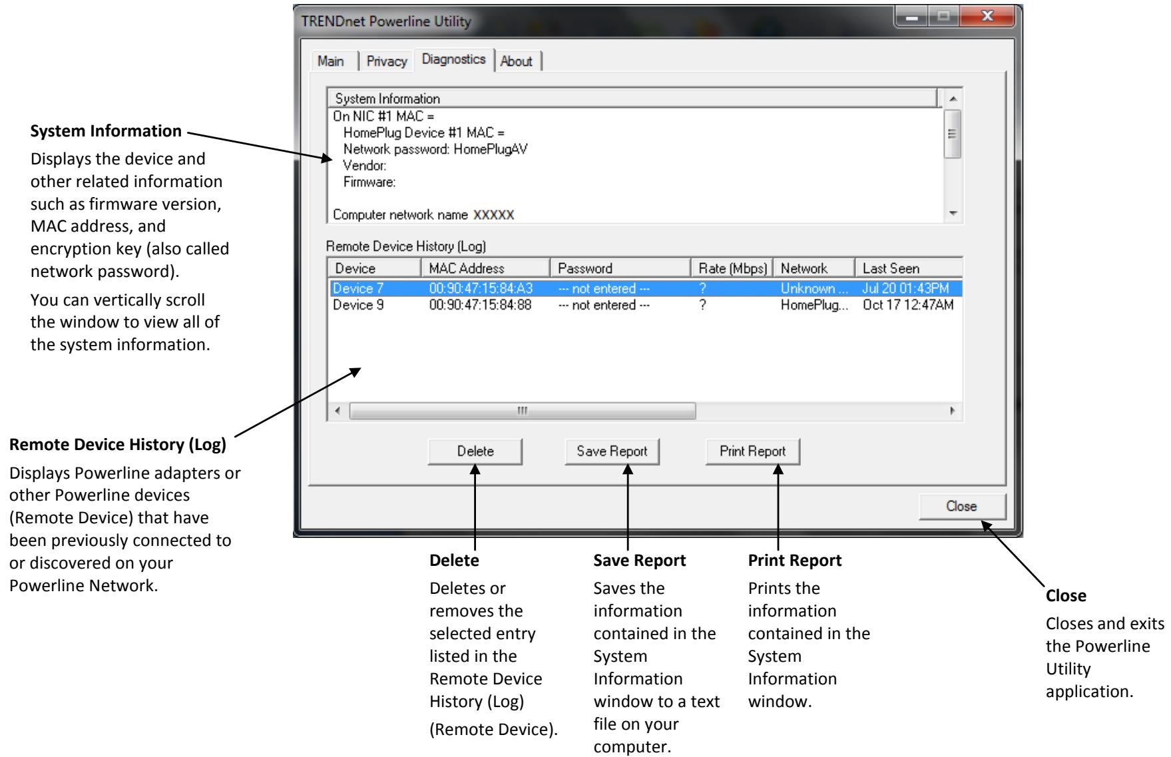This screenshot has width=1171, height=757.
Task: Click MAC address 00:90:47:15:84:88
Action: (x=480, y=305)
